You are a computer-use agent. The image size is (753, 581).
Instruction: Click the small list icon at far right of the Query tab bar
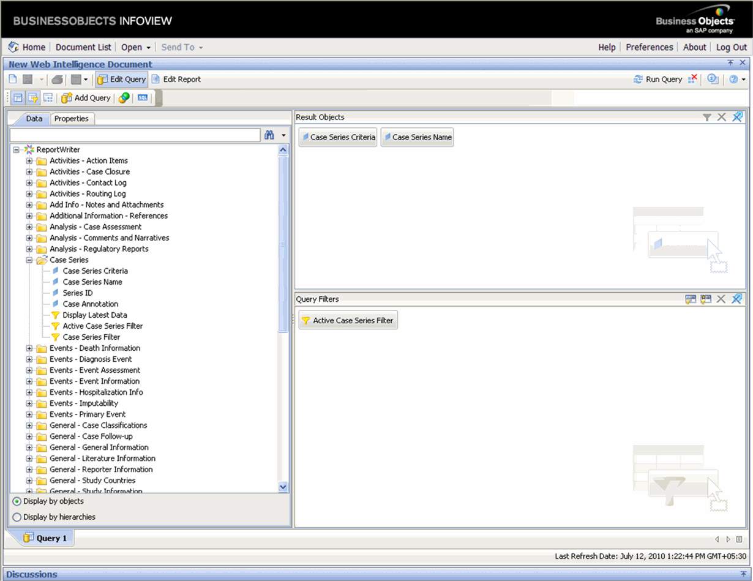[x=740, y=539]
